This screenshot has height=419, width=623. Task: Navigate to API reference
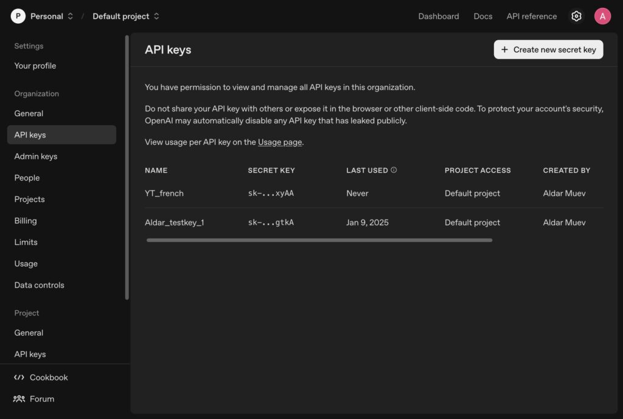(531, 16)
